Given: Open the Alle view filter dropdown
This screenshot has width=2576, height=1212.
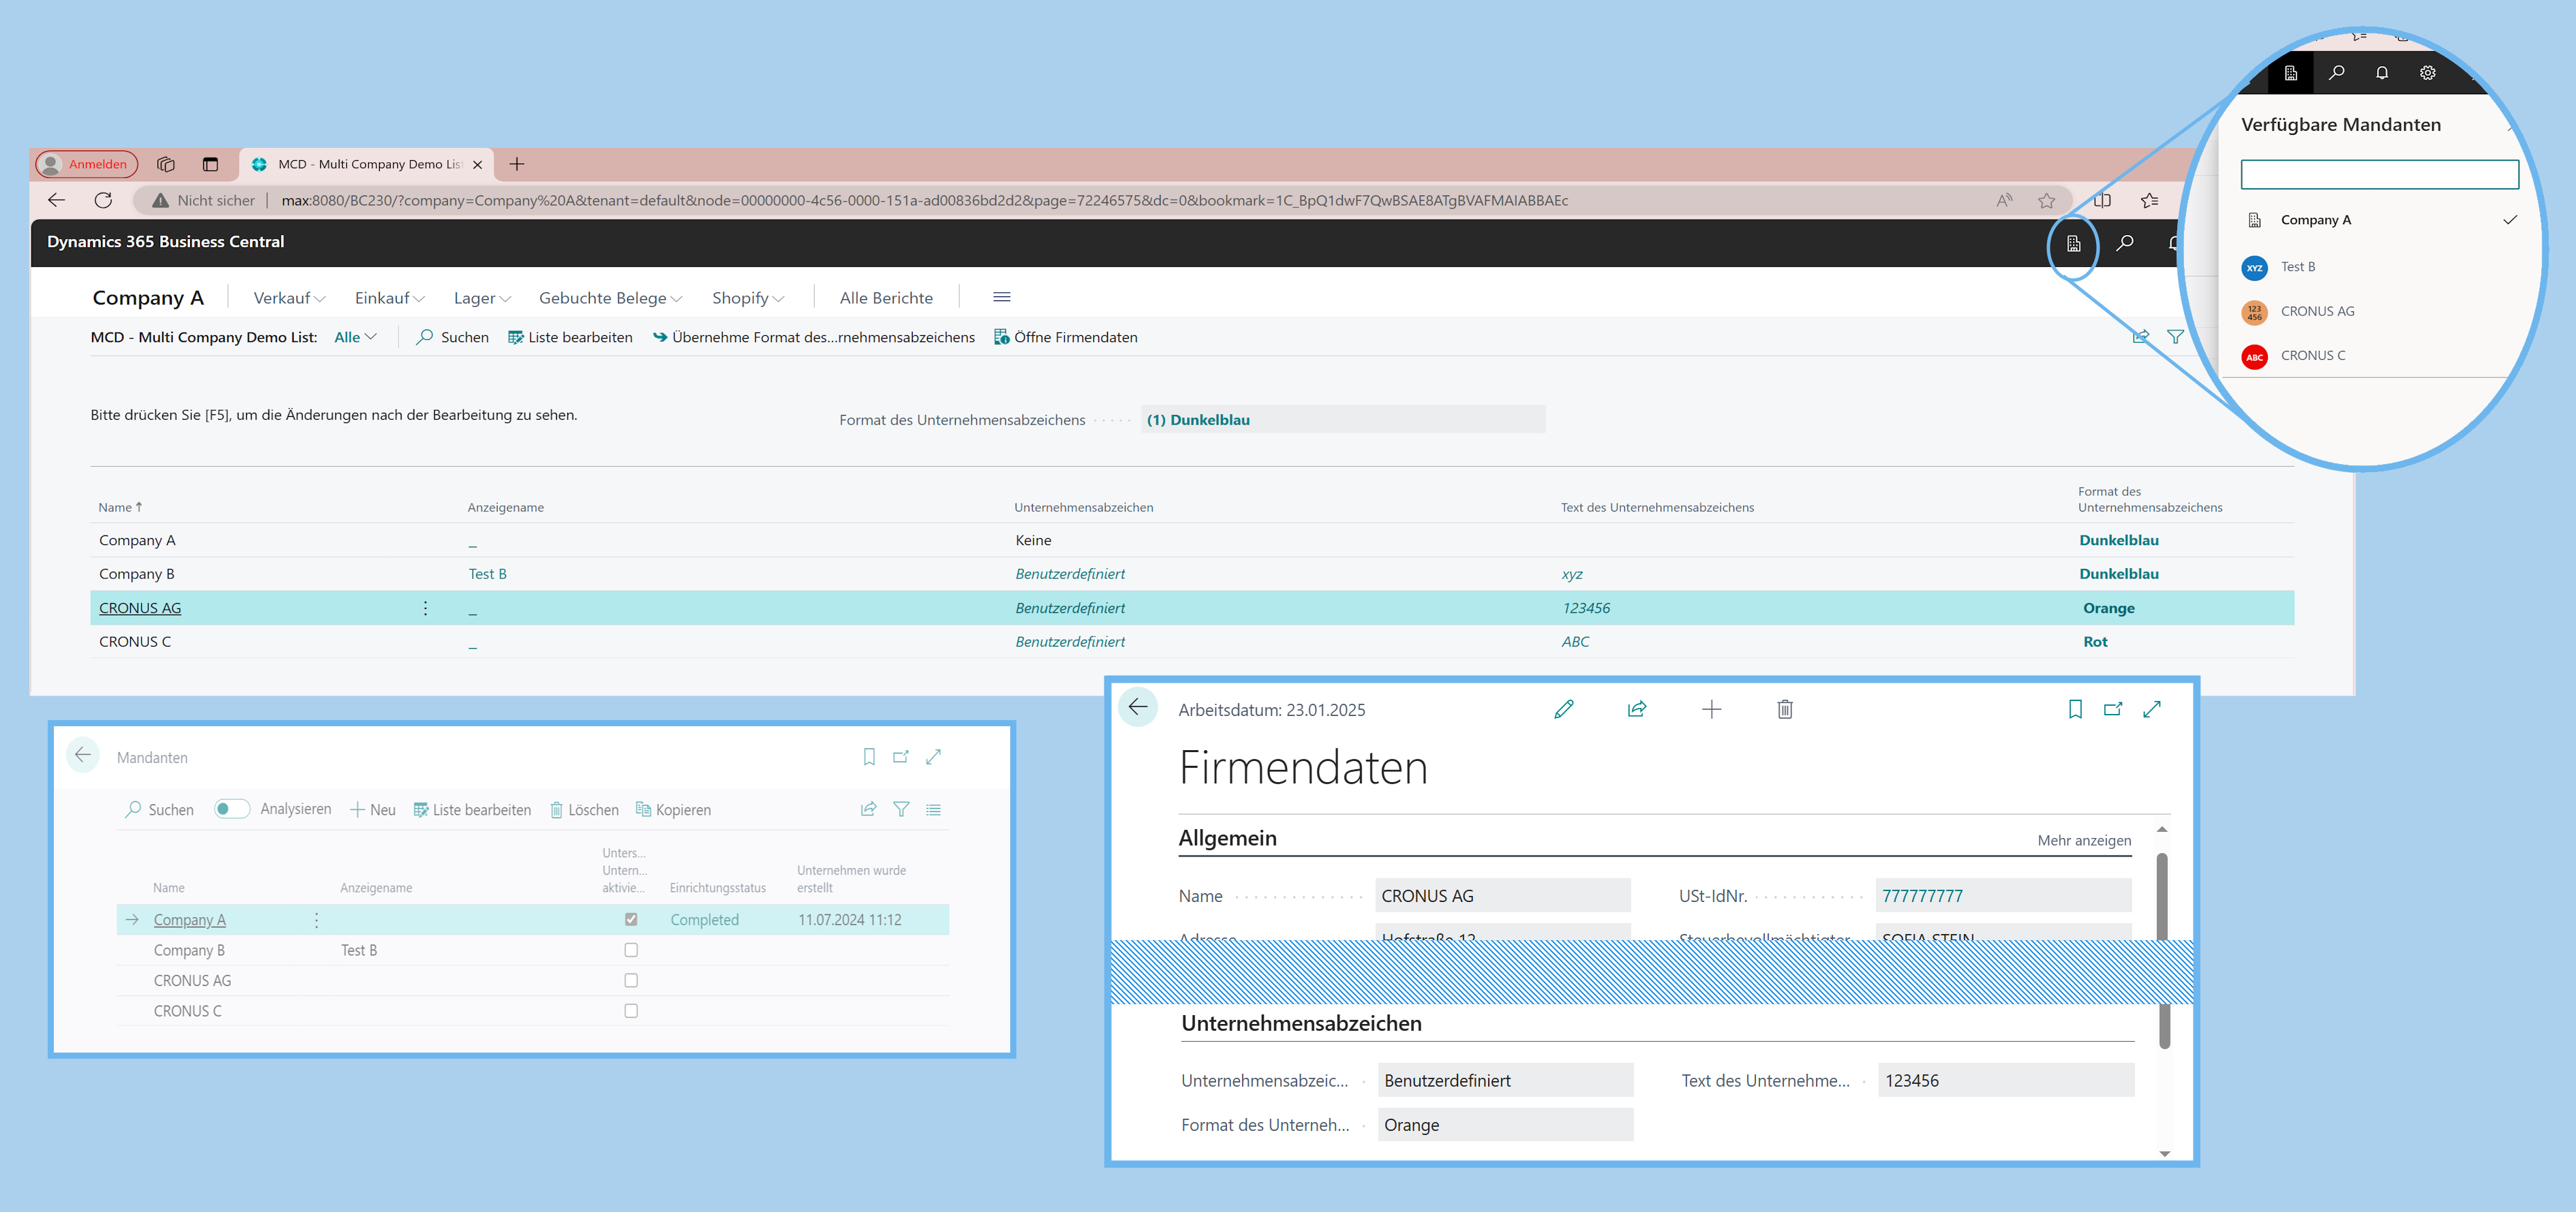Looking at the screenshot, I should pos(355,337).
